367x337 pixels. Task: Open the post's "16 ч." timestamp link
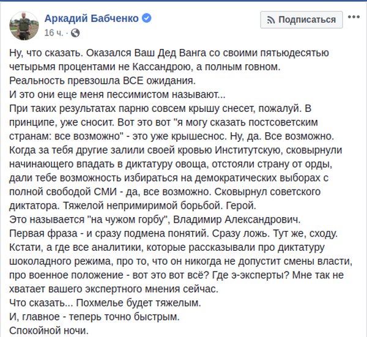point(54,32)
